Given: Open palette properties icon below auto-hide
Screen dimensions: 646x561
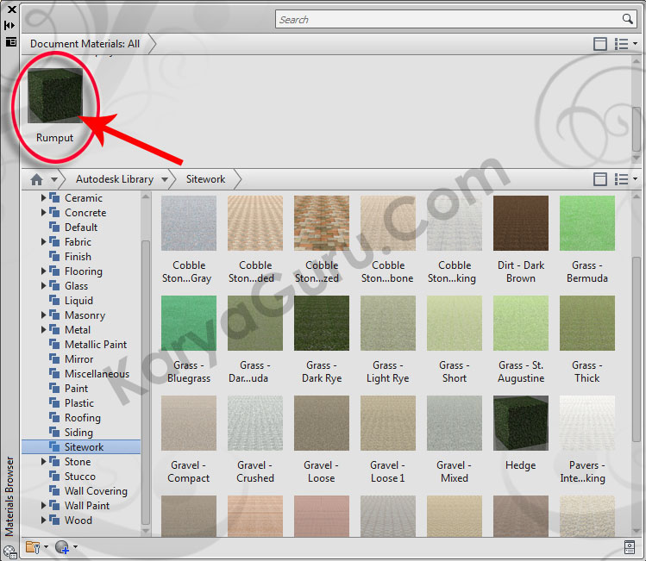Looking at the screenshot, I should pos(10,41).
